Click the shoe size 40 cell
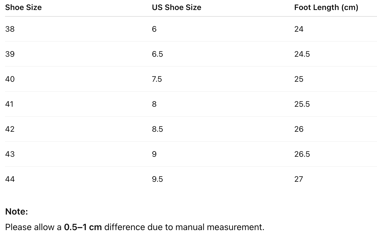Screen dimensions: 377x234 (10, 79)
